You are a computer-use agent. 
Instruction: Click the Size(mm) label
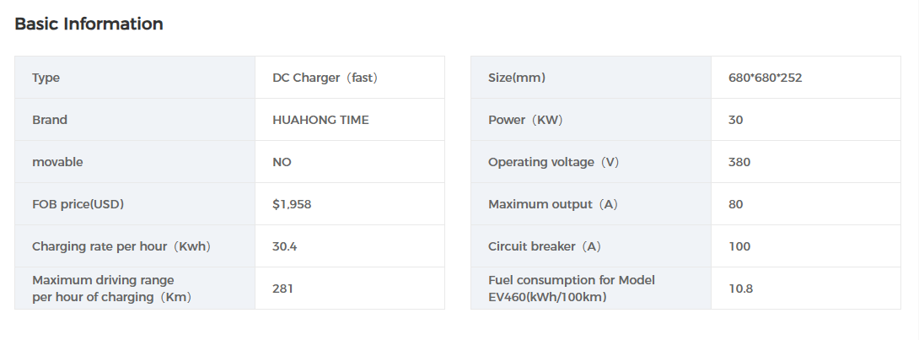(x=516, y=78)
